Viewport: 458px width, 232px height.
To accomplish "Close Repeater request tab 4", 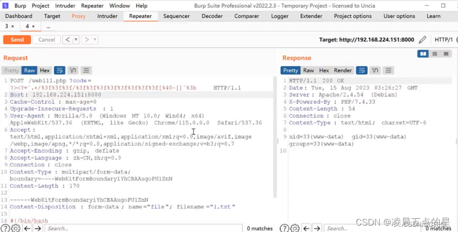I will (33, 26).
